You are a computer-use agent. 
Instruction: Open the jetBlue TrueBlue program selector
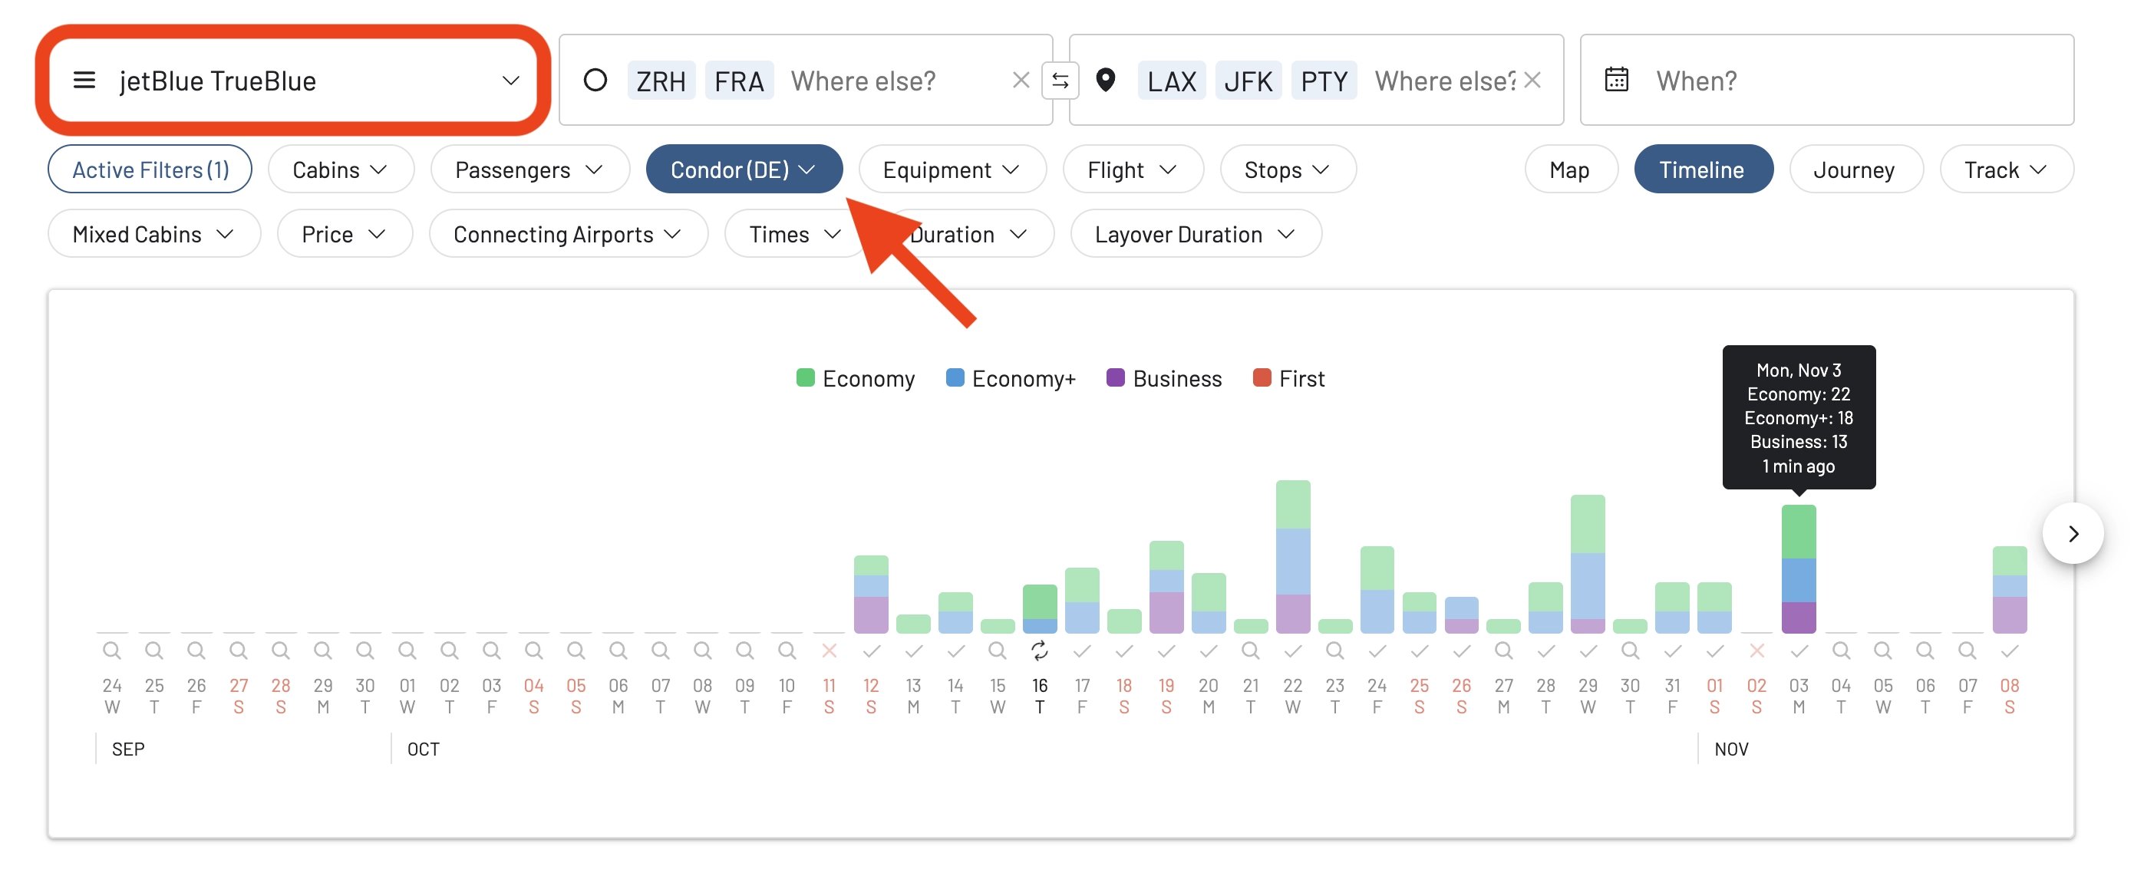click(295, 81)
